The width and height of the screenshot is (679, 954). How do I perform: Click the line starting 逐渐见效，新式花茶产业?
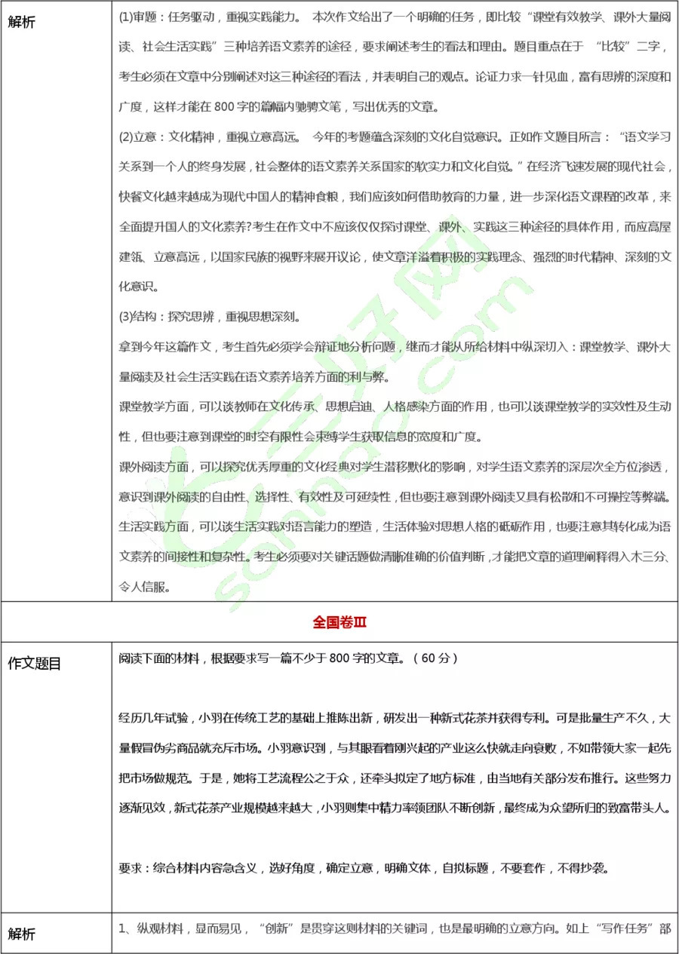395,808
